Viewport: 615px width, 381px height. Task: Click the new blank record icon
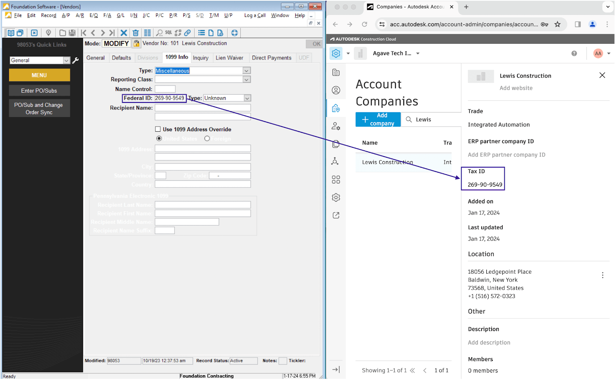[62, 33]
